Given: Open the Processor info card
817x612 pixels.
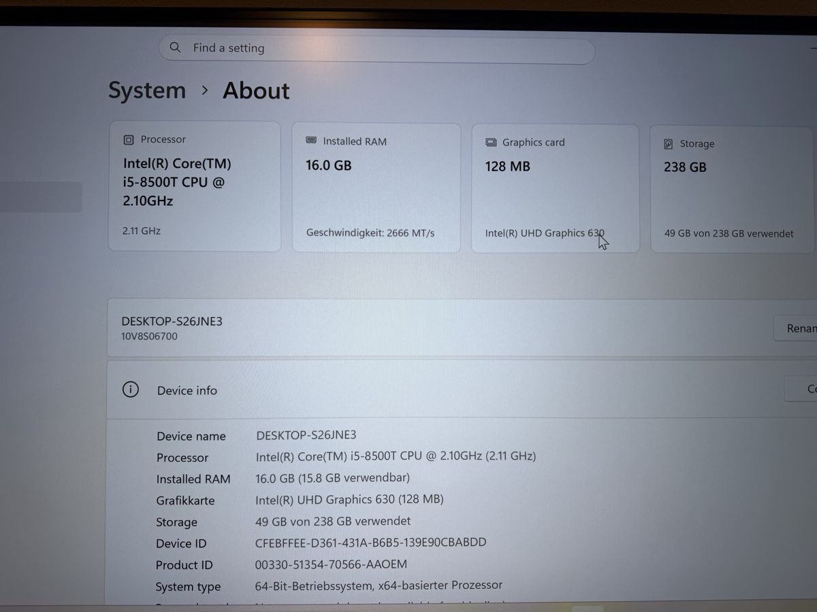Looking at the screenshot, I should click(195, 186).
